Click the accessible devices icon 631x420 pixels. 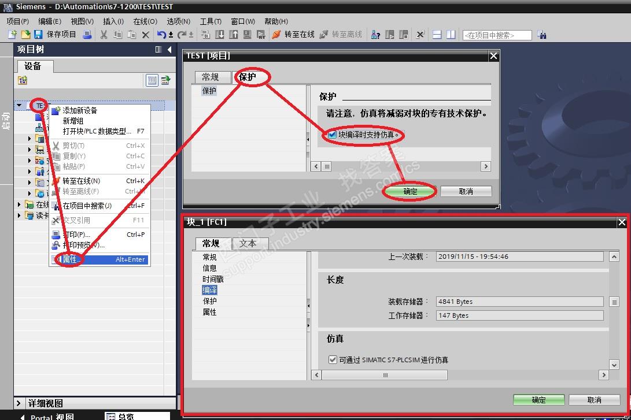coord(375,35)
